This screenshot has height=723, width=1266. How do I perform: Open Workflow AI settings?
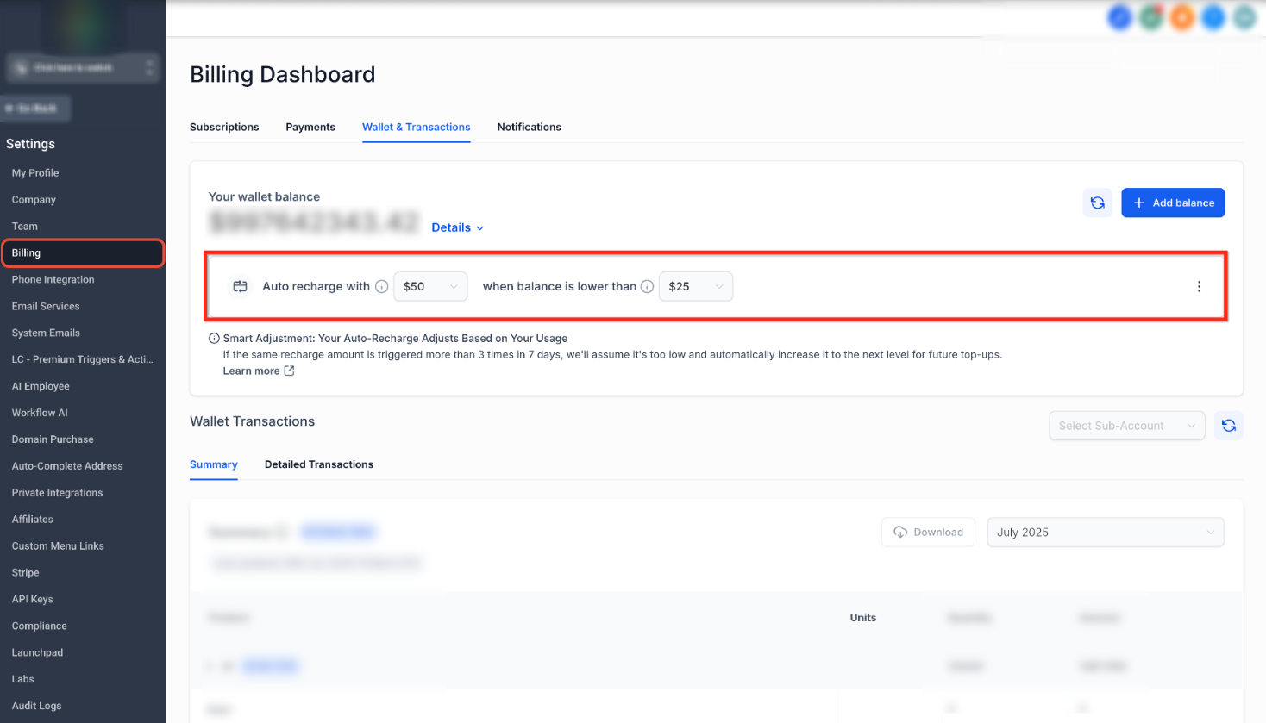click(x=40, y=413)
